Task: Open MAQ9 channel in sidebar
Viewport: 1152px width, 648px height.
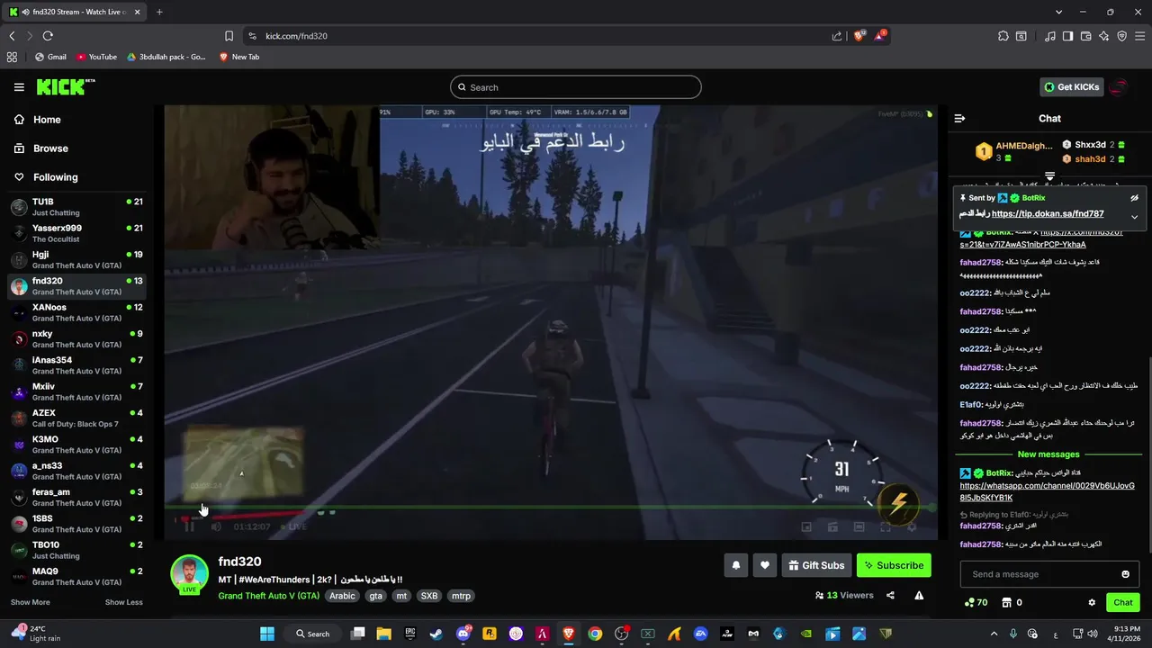Action: (76, 576)
